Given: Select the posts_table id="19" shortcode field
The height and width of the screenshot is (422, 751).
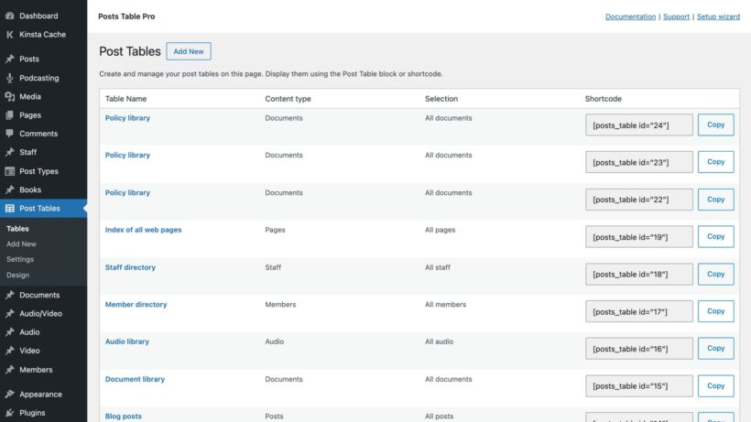Looking at the screenshot, I should tap(639, 237).
